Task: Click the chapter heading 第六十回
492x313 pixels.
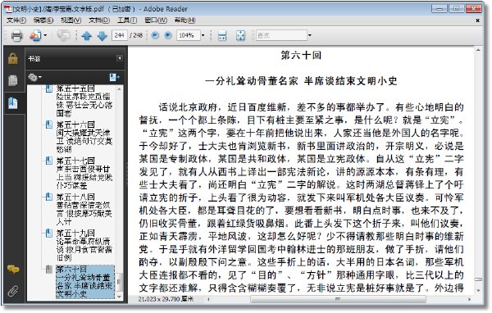Action: click(301, 55)
